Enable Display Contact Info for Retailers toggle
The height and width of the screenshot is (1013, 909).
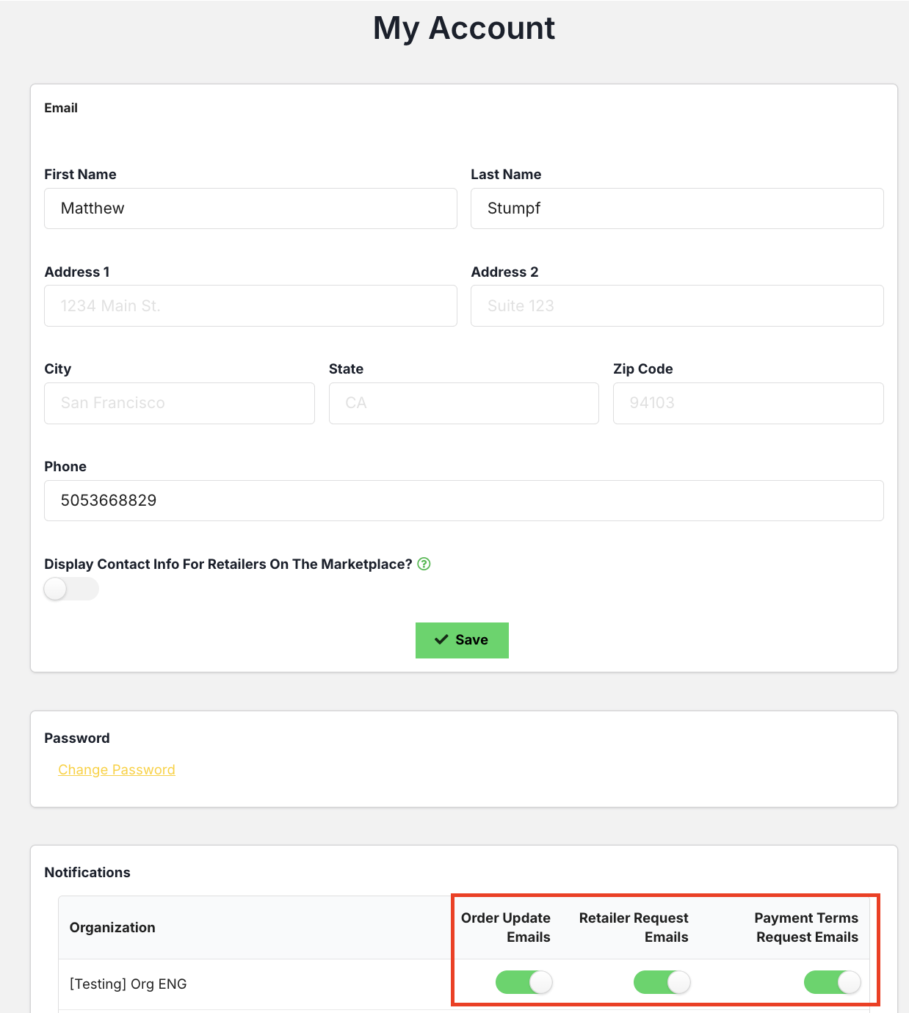[71, 589]
